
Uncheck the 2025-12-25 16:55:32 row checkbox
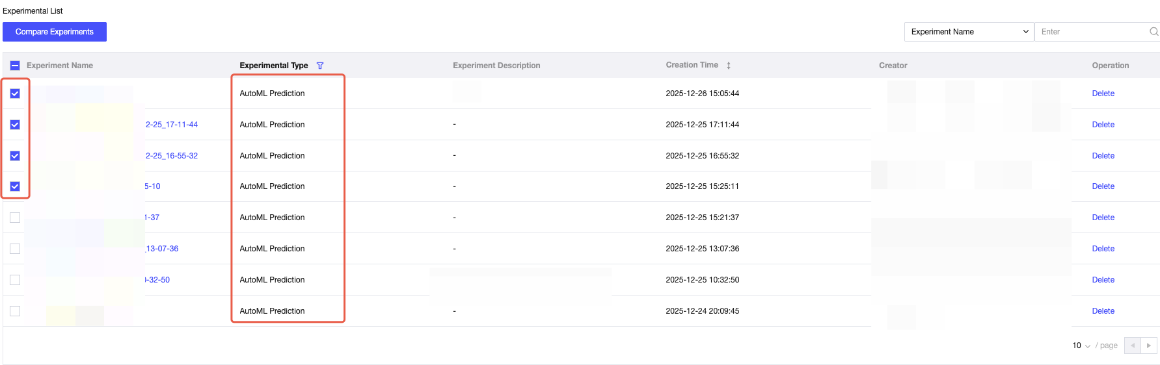(x=15, y=156)
